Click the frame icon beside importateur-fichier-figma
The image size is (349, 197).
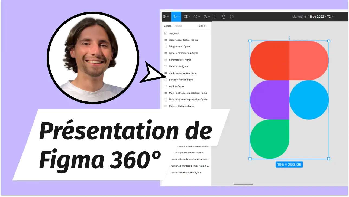point(166,40)
